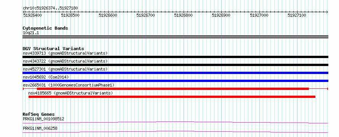Select the PRKG1|NM_006258 gene label
This screenshot has height=137, width=339.
[x=40, y=129]
